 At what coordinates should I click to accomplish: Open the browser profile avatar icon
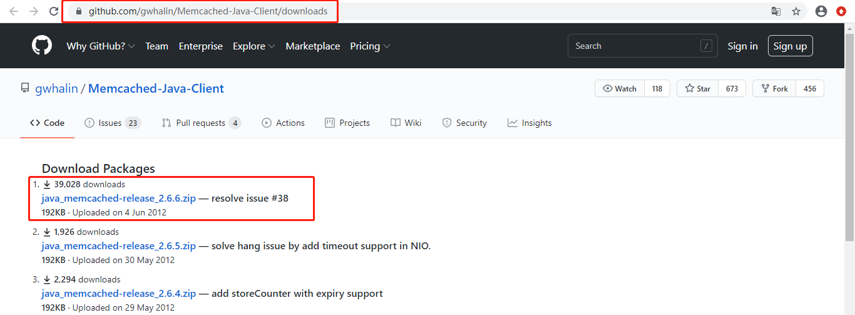pos(822,11)
